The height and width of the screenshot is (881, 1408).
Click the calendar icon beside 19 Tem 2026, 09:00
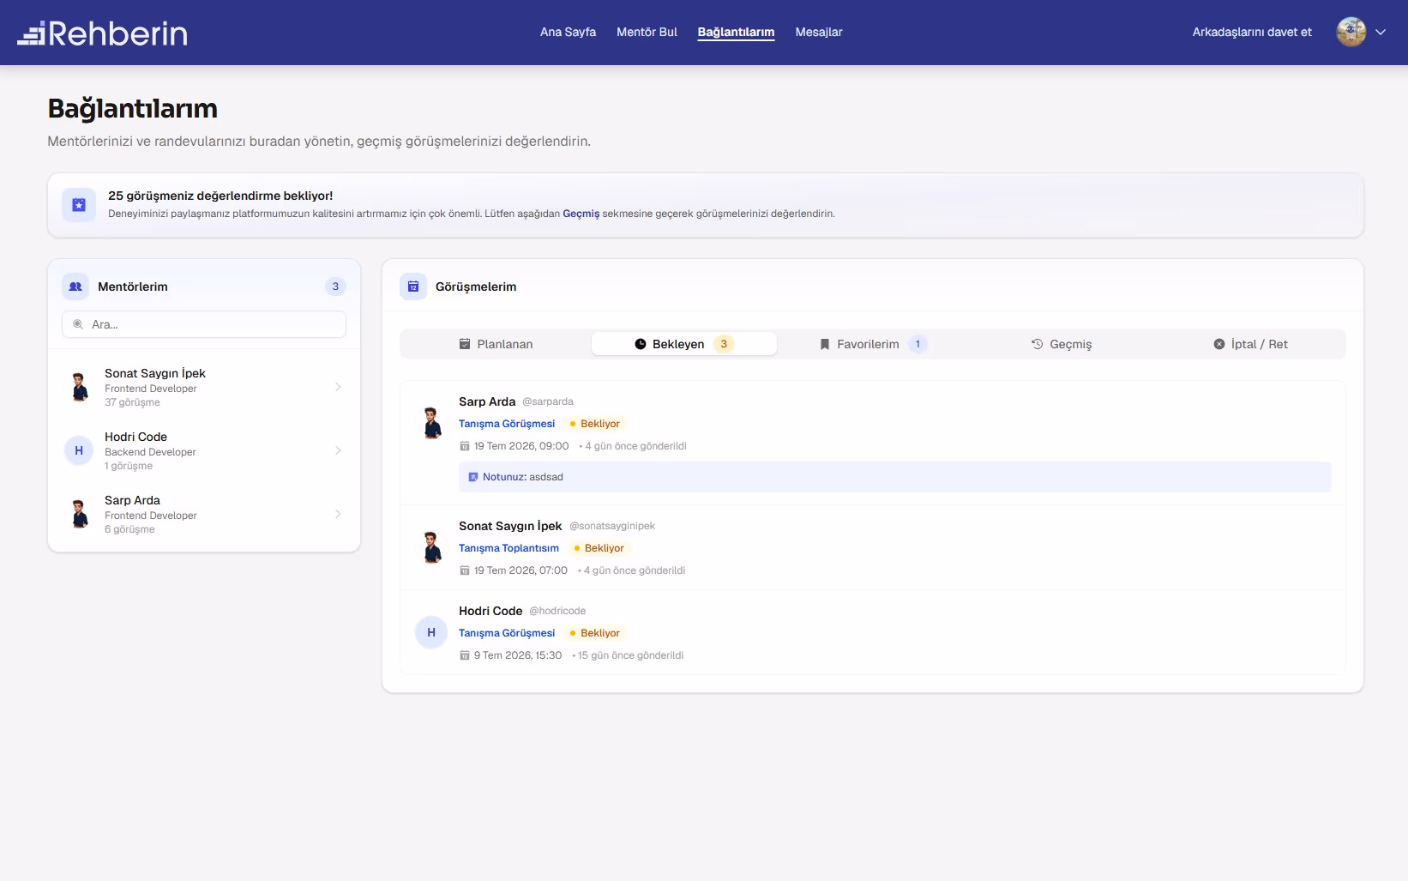465,446
